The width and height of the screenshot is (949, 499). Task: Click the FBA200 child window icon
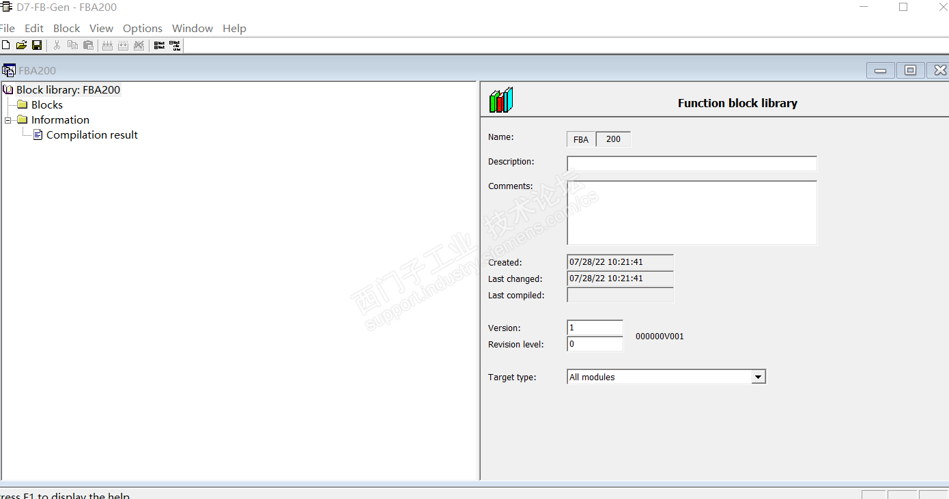click(x=9, y=70)
